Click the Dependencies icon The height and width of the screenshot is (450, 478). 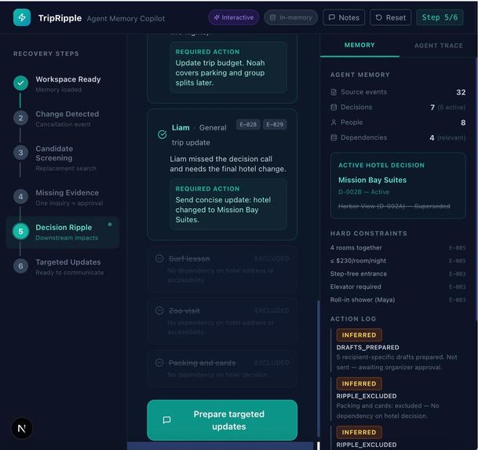pos(334,137)
